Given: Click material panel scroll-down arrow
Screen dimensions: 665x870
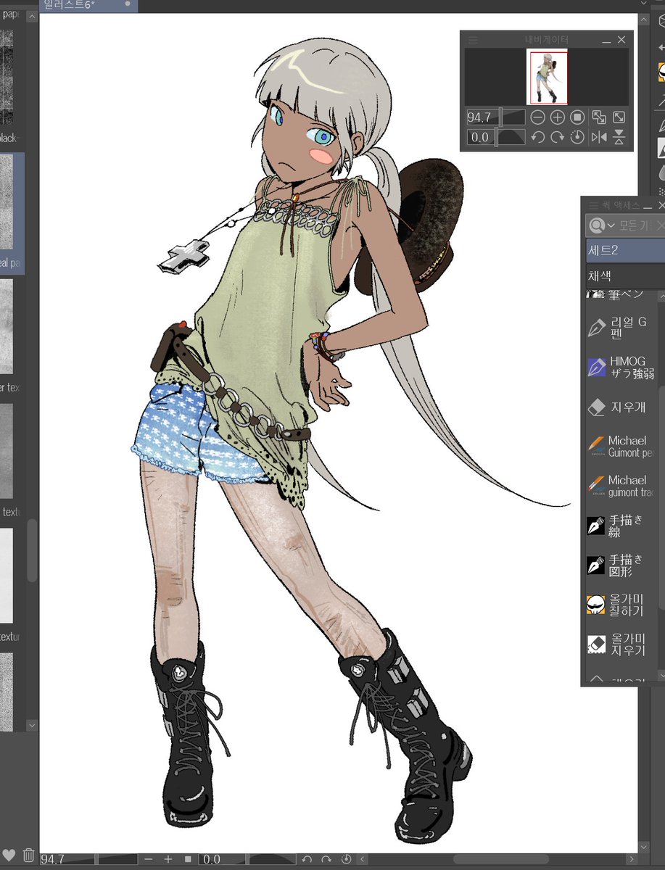Looking at the screenshot, I should coord(32,725).
